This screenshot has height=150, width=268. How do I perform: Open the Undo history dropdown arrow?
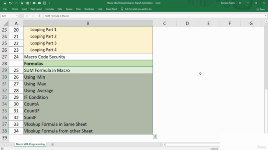point(13,3)
